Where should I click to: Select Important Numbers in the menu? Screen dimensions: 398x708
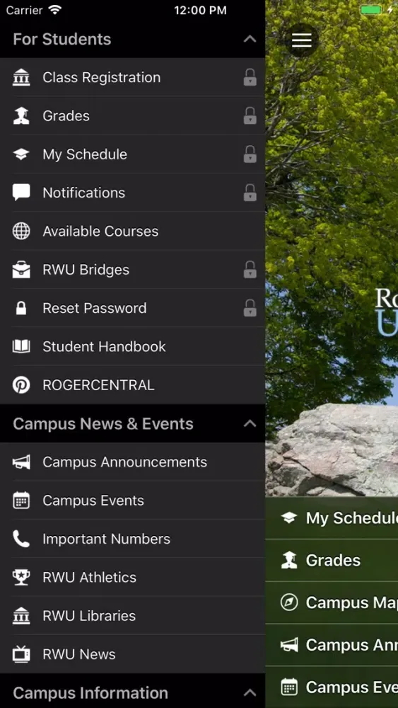tap(132, 539)
